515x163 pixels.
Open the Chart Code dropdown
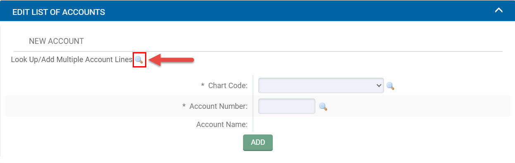pyautogui.click(x=321, y=86)
